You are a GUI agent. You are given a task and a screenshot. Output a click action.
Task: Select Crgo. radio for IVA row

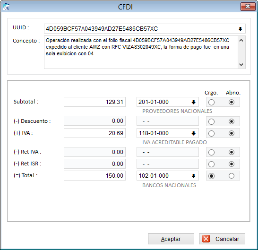point(211,133)
